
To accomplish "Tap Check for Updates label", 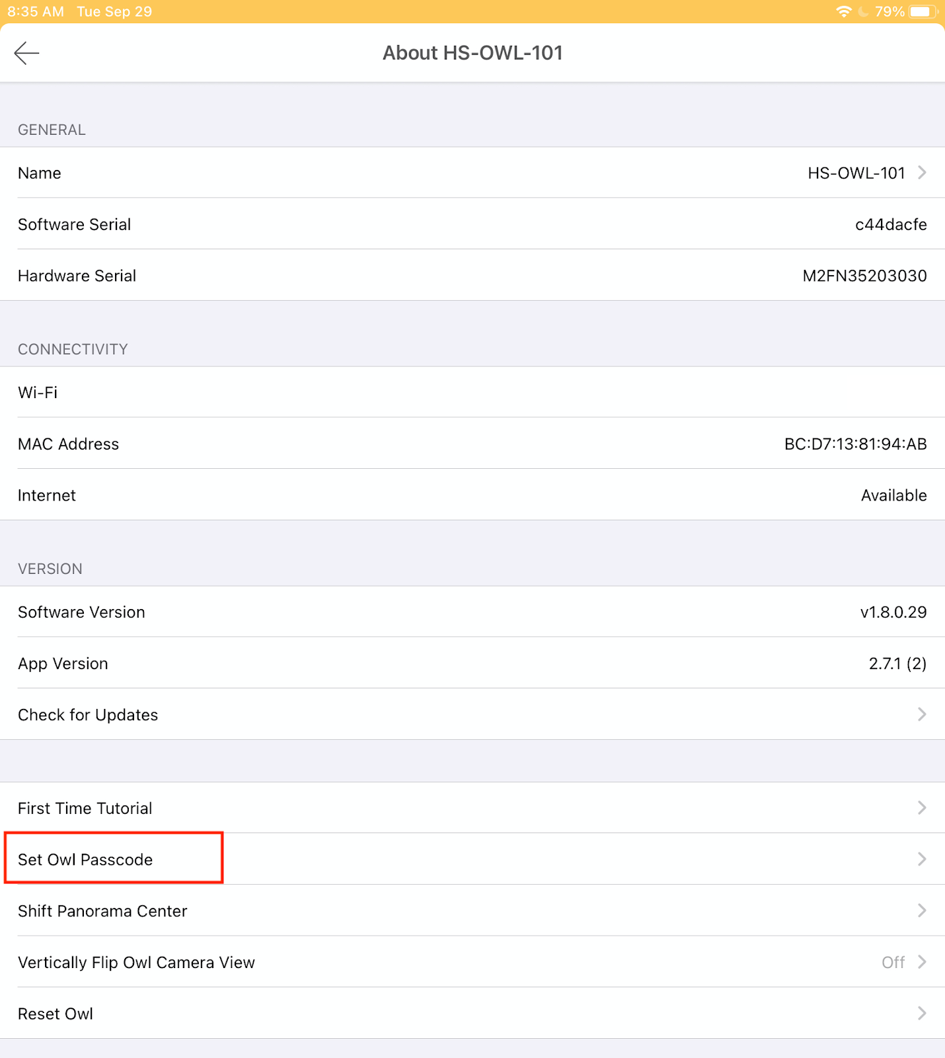I will 88,715.
